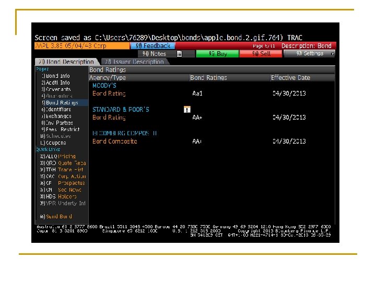This screenshot has width=376, height=282.
Task: Select the Bond Ratings page
Action: tap(62, 103)
